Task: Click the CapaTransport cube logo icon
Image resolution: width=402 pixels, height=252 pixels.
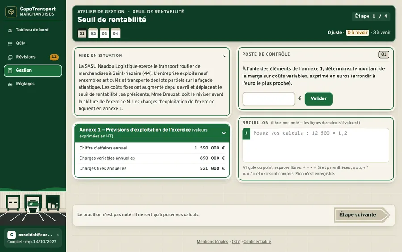Action: tap(11, 12)
